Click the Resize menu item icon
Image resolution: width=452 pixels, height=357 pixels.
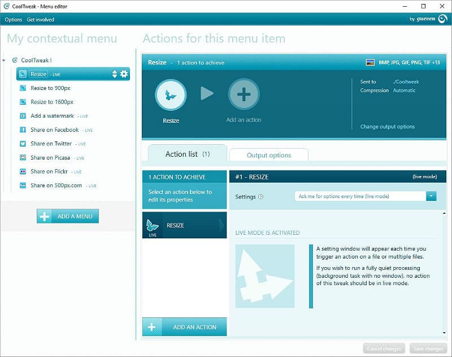click(23, 74)
